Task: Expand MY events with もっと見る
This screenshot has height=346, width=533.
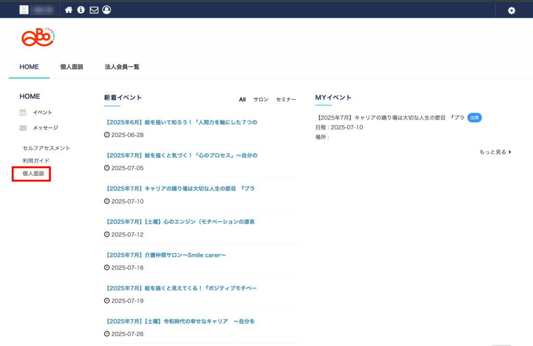Action: (495, 152)
